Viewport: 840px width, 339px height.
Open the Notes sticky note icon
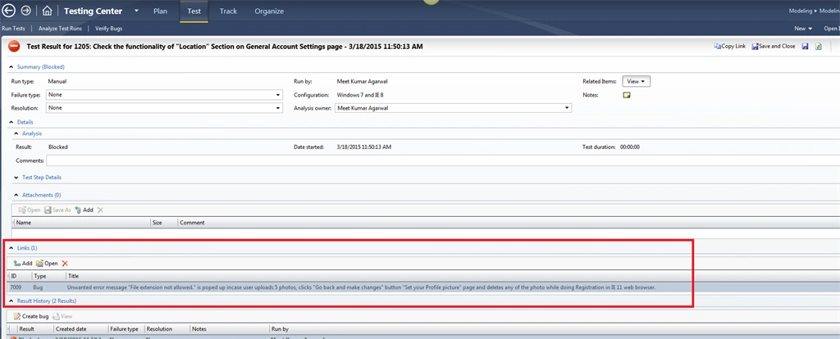click(626, 95)
